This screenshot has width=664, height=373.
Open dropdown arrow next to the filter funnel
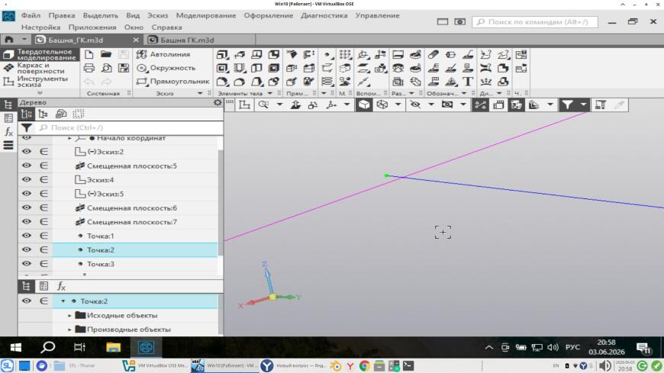coord(583,105)
